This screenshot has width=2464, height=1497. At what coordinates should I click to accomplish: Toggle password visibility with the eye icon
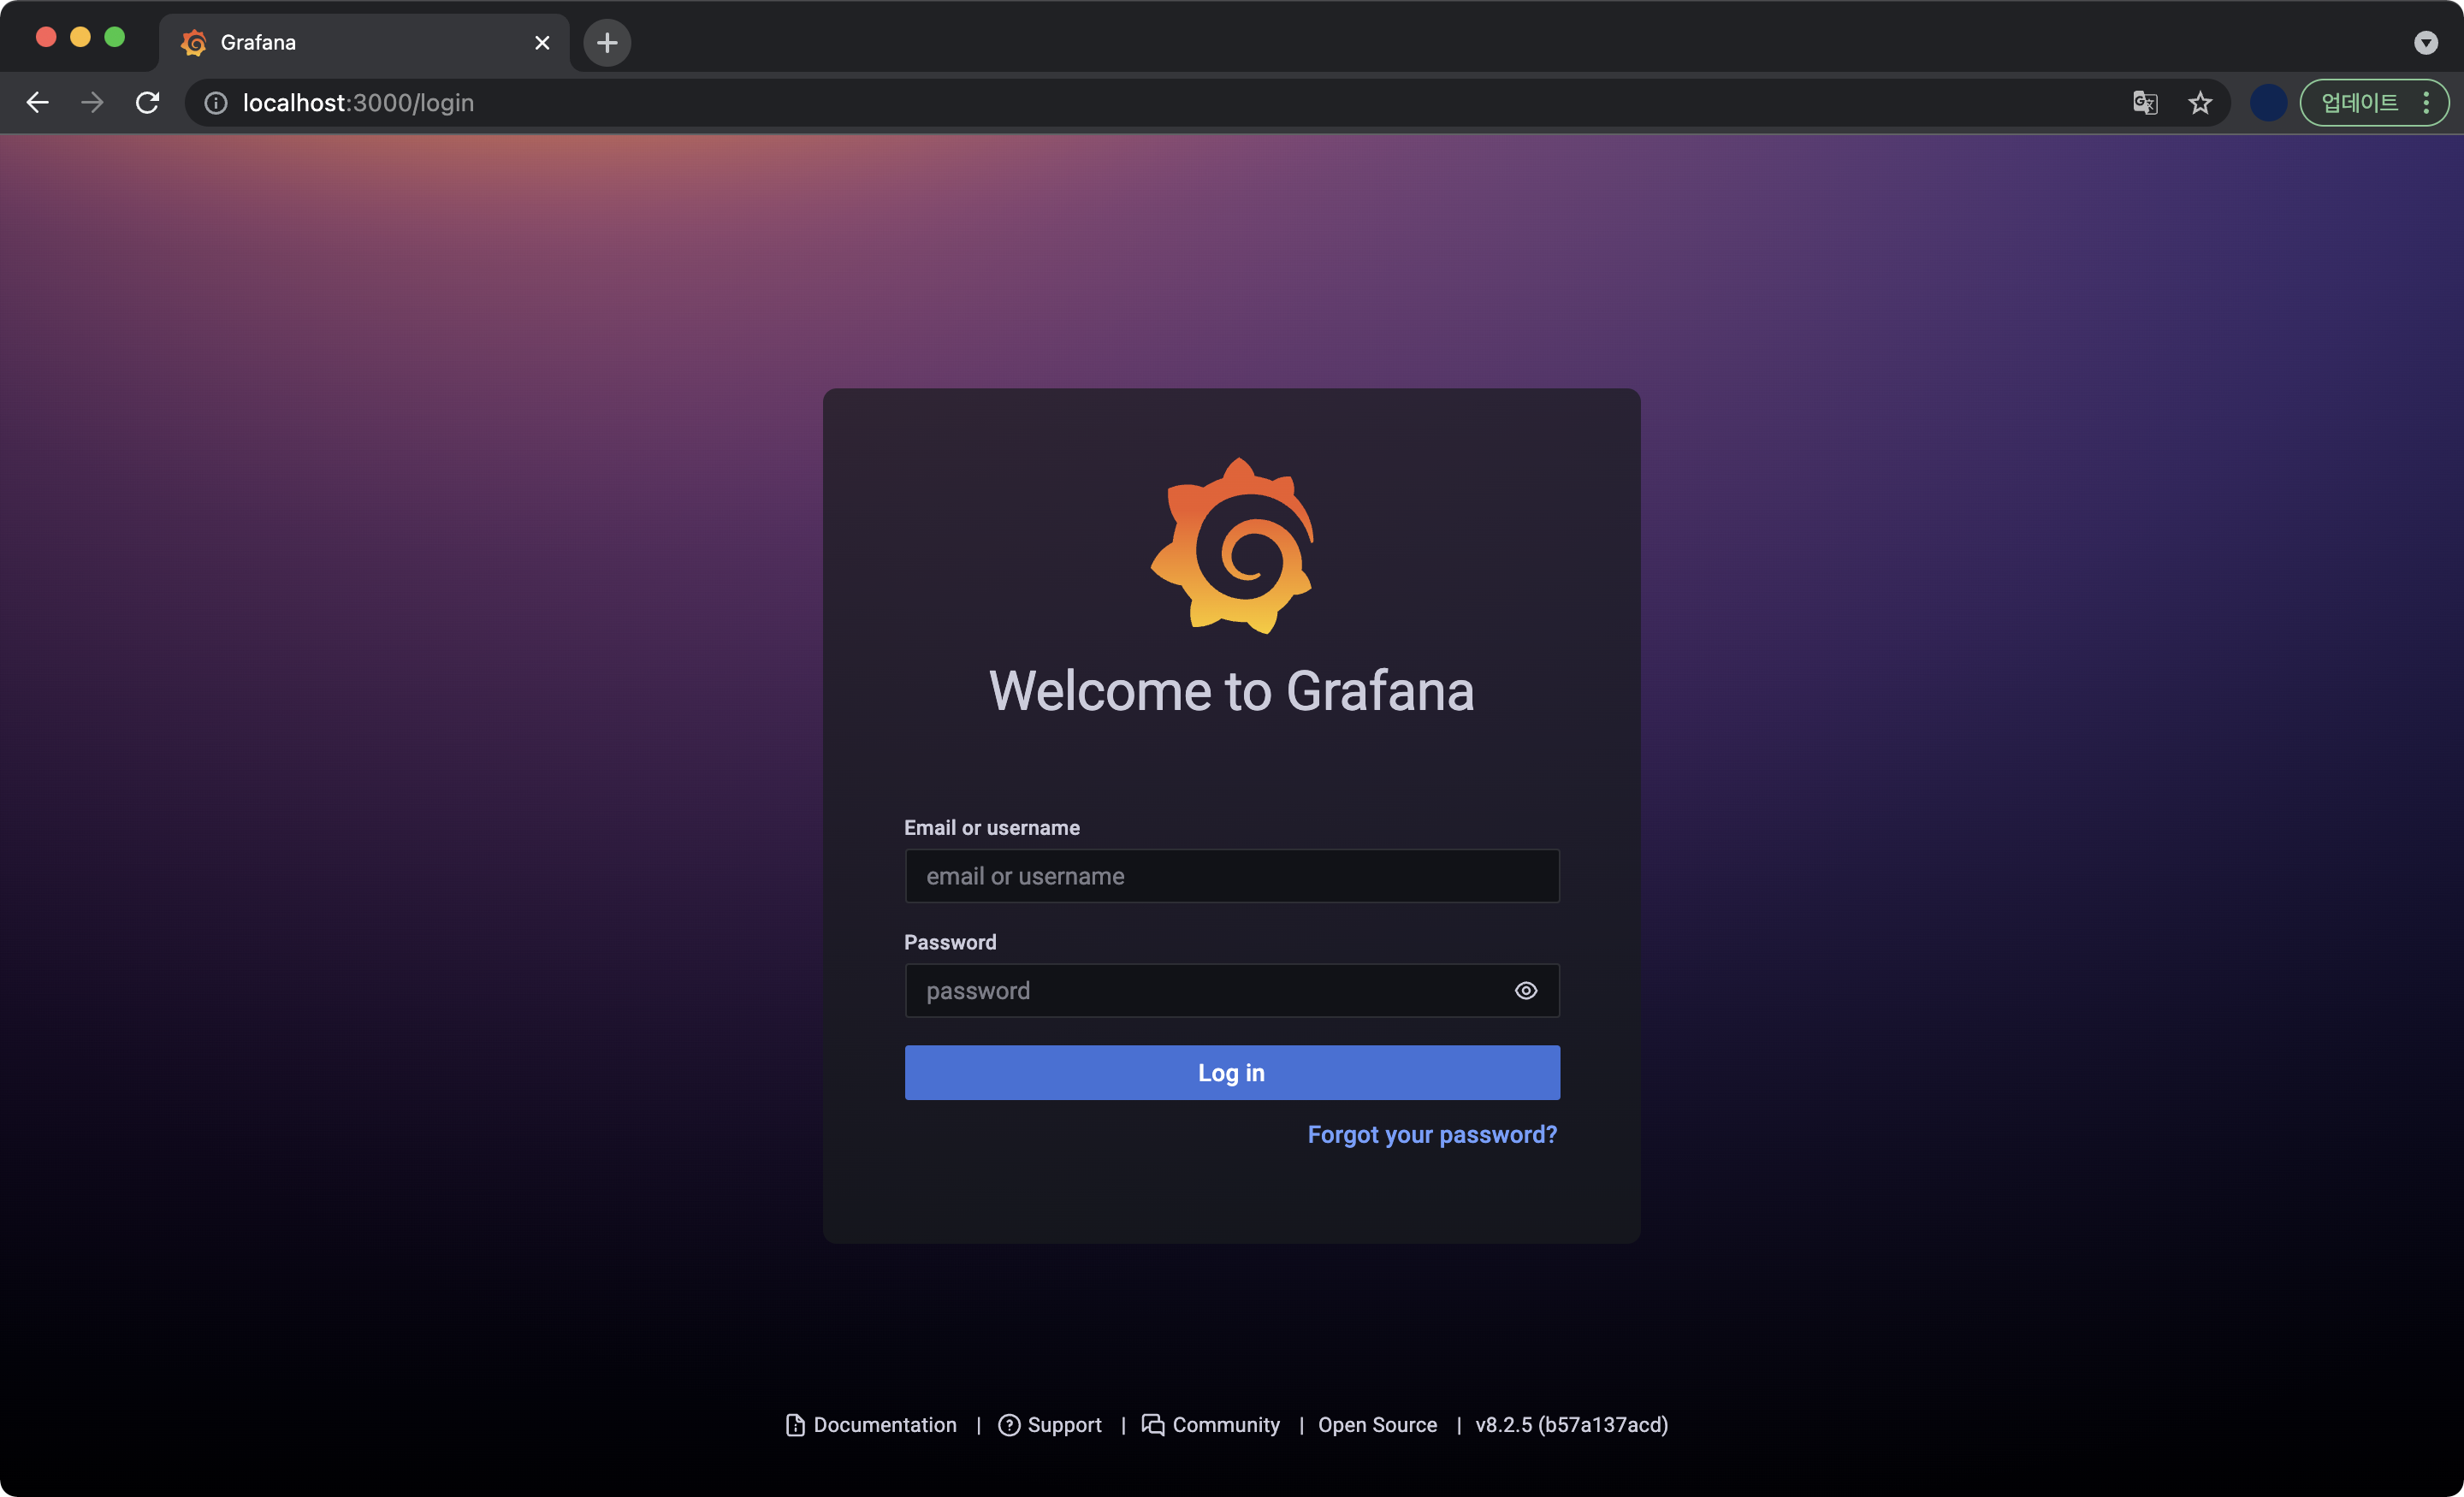(1525, 990)
